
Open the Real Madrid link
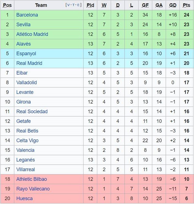(x=29, y=63)
